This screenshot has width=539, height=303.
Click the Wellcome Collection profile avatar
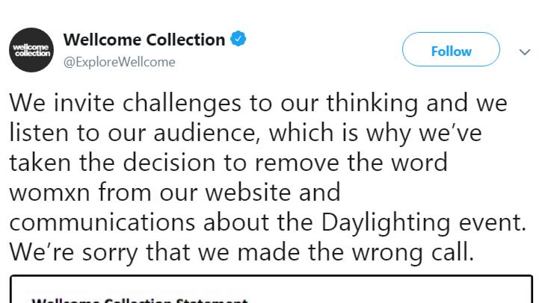(31, 50)
